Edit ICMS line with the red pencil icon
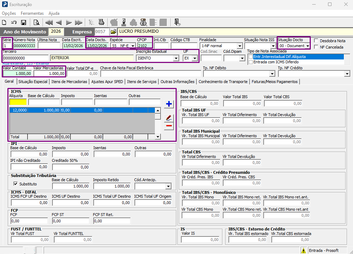The width and height of the screenshot is (353, 254). point(169,118)
